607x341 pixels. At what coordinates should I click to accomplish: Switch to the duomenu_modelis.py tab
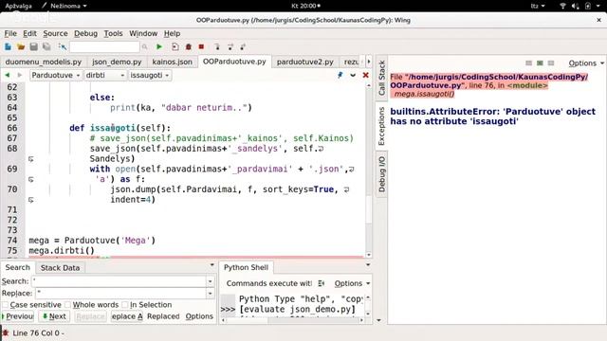tap(44, 62)
